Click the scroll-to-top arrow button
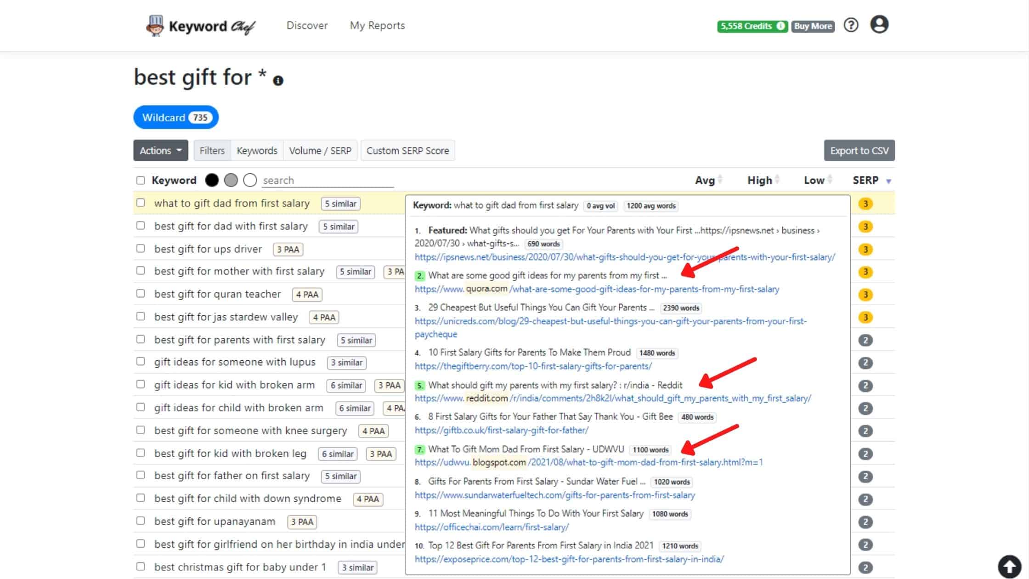 [x=1009, y=566]
